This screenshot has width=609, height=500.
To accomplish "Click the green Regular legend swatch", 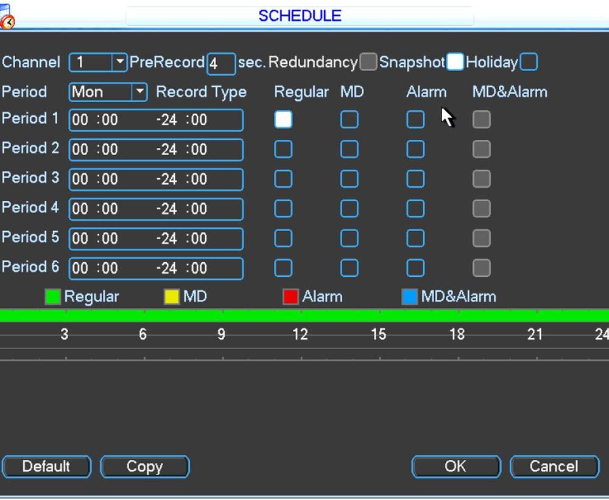I will [52, 297].
